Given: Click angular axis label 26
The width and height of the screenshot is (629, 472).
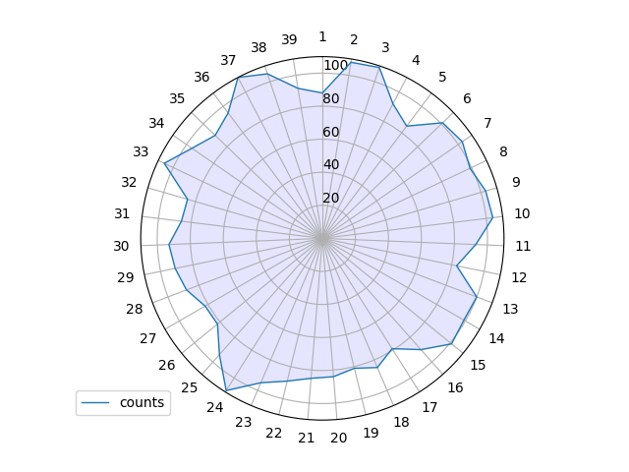Looking at the screenshot, I should pyautogui.click(x=166, y=365).
